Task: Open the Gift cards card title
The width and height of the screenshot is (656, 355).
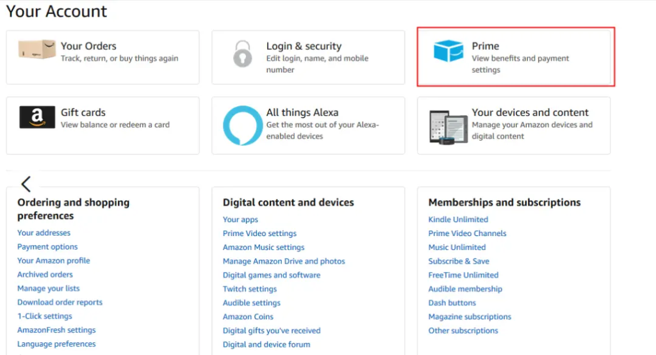Action: pyautogui.click(x=83, y=113)
